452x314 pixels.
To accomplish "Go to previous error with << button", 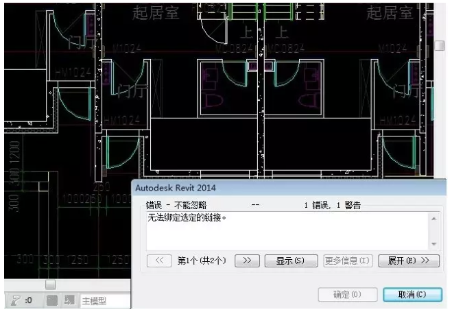I will [x=159, y=261].
